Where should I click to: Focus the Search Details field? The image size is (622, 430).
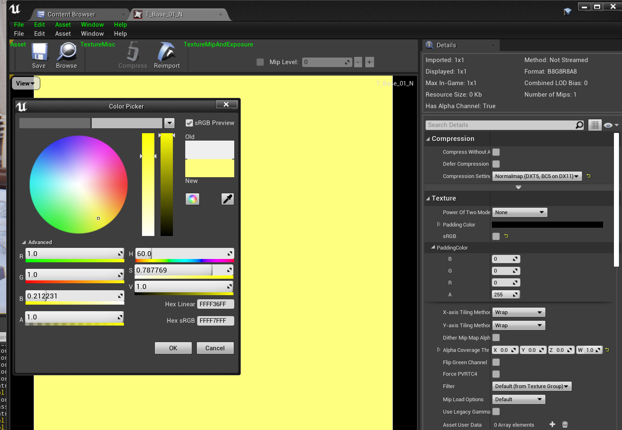pos(501,125)
